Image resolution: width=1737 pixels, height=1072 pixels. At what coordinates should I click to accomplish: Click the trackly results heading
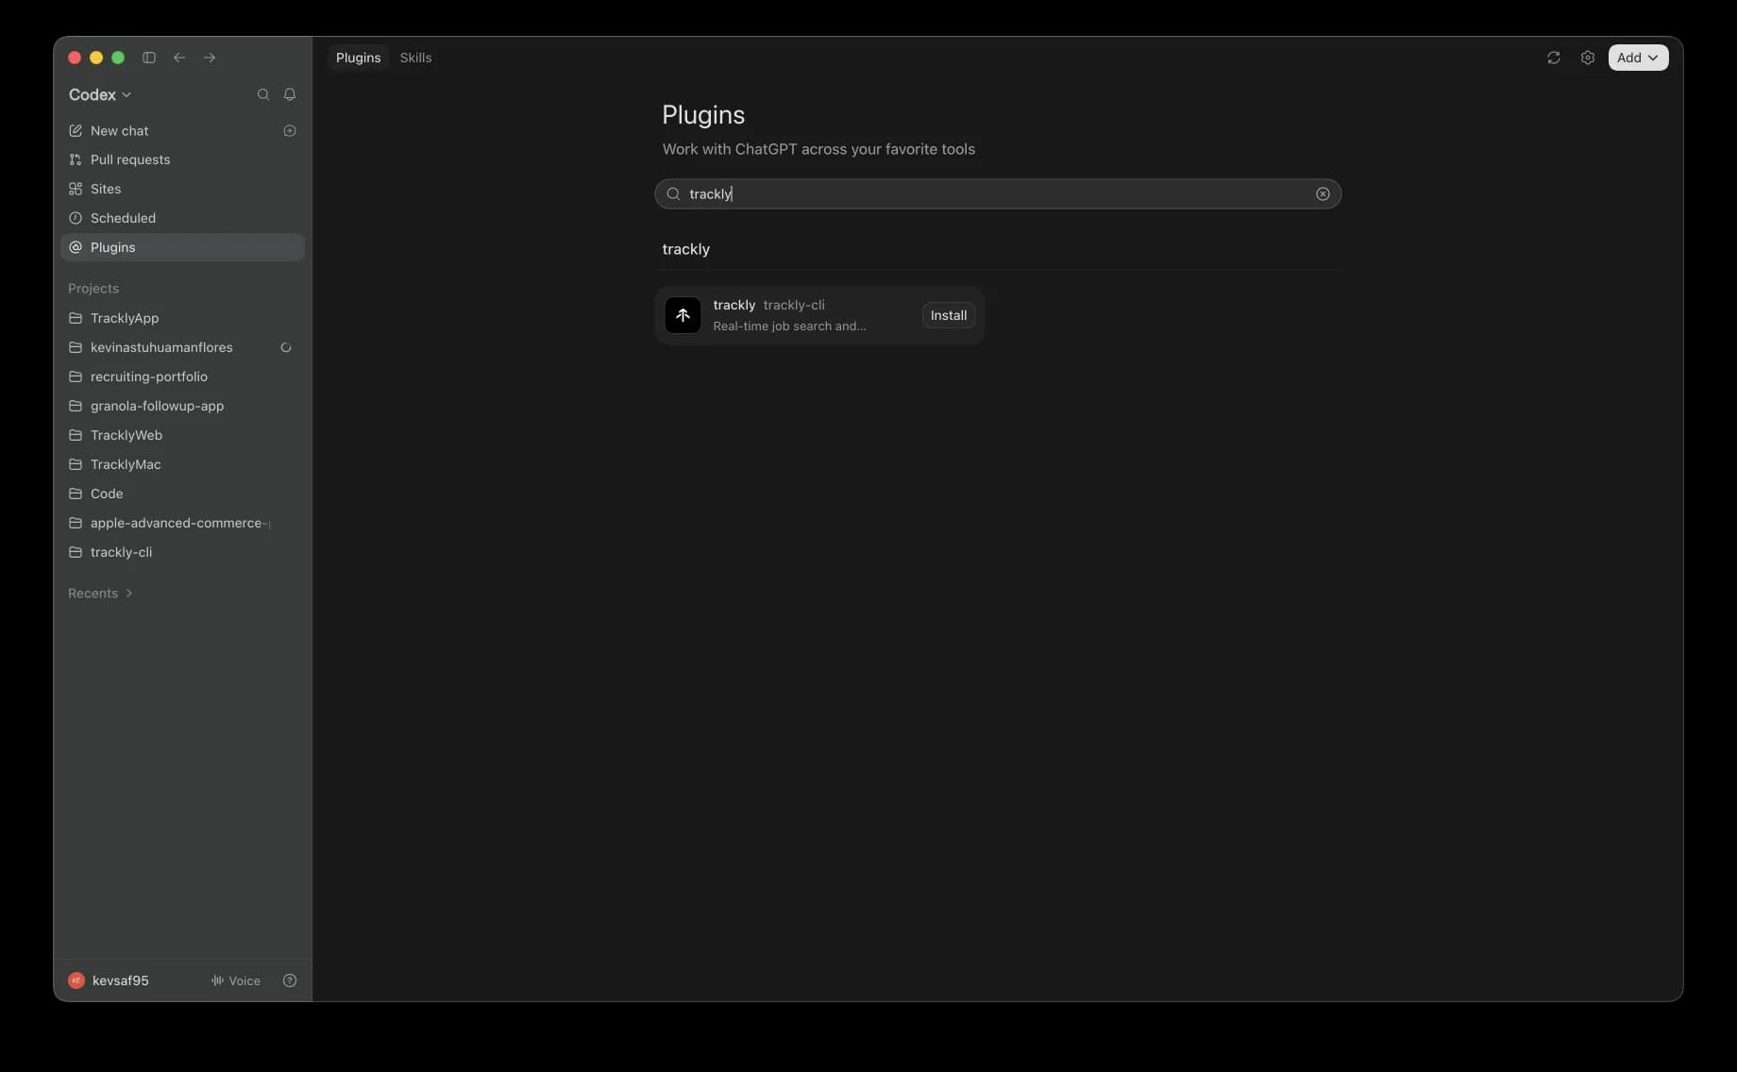click(x=686, y=249)
